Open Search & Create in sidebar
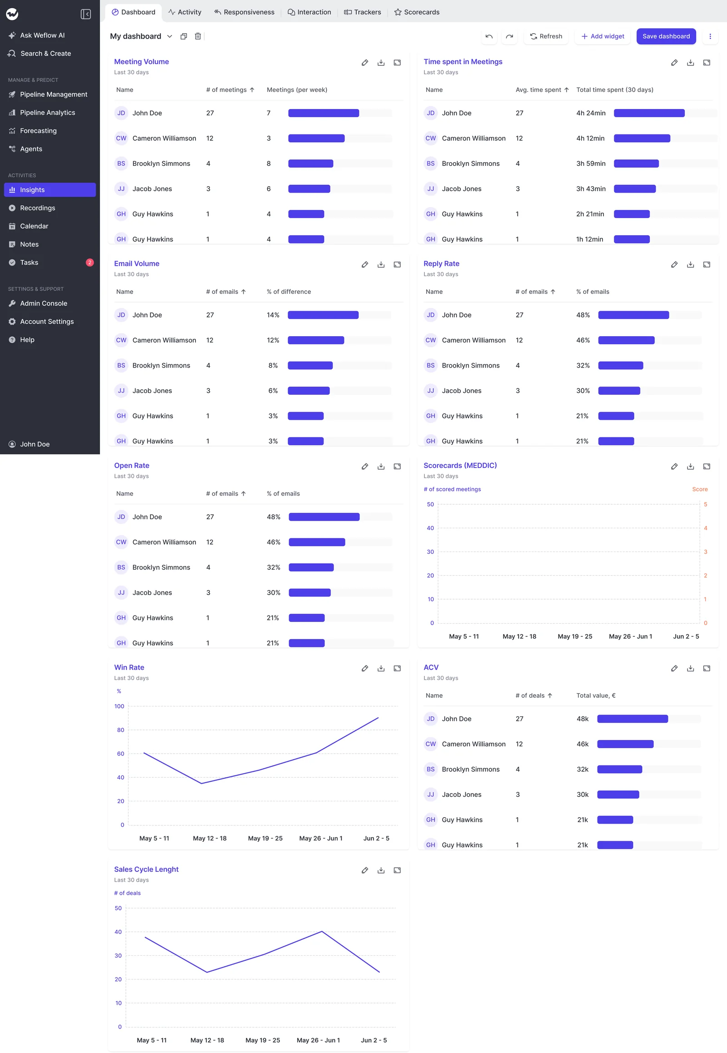The height and width of the screenshot is (1053, 727). point(50,53)
